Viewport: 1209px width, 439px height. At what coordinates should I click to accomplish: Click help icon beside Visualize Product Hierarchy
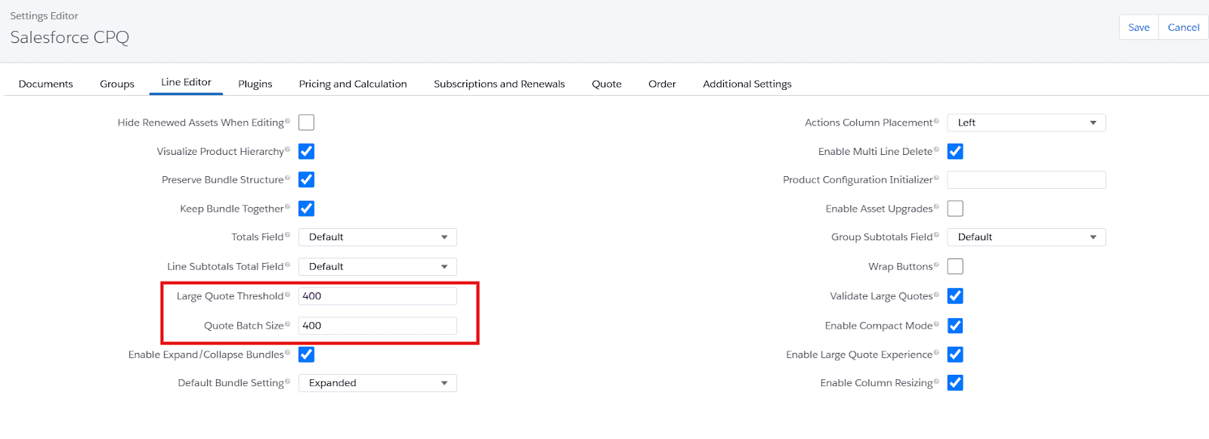pyautogui.click(x=287, y=150)
